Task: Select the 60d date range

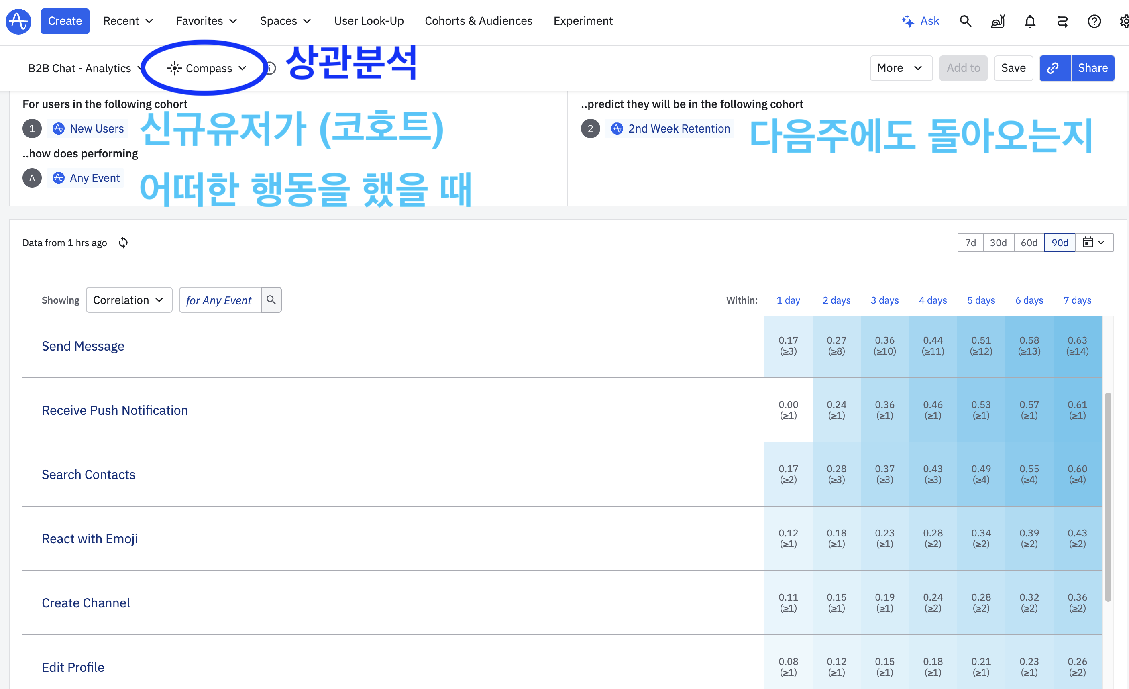Action: [x=1029, y=243]
